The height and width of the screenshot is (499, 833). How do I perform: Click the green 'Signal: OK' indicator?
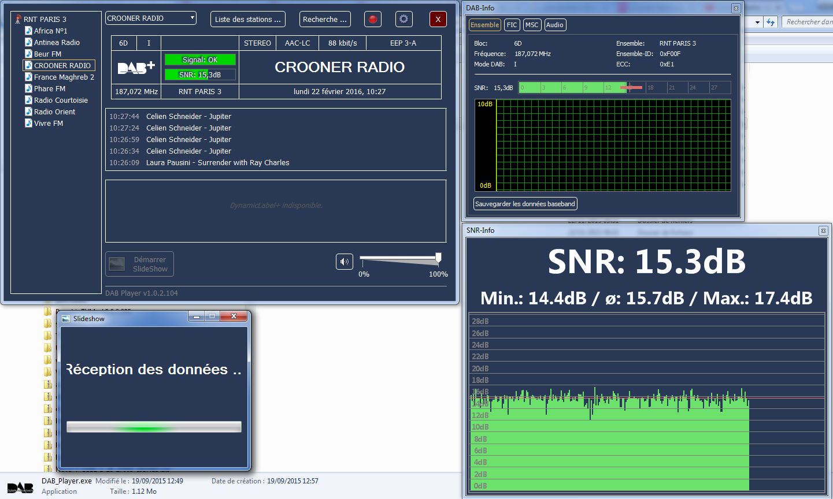[x=200, y=59]
